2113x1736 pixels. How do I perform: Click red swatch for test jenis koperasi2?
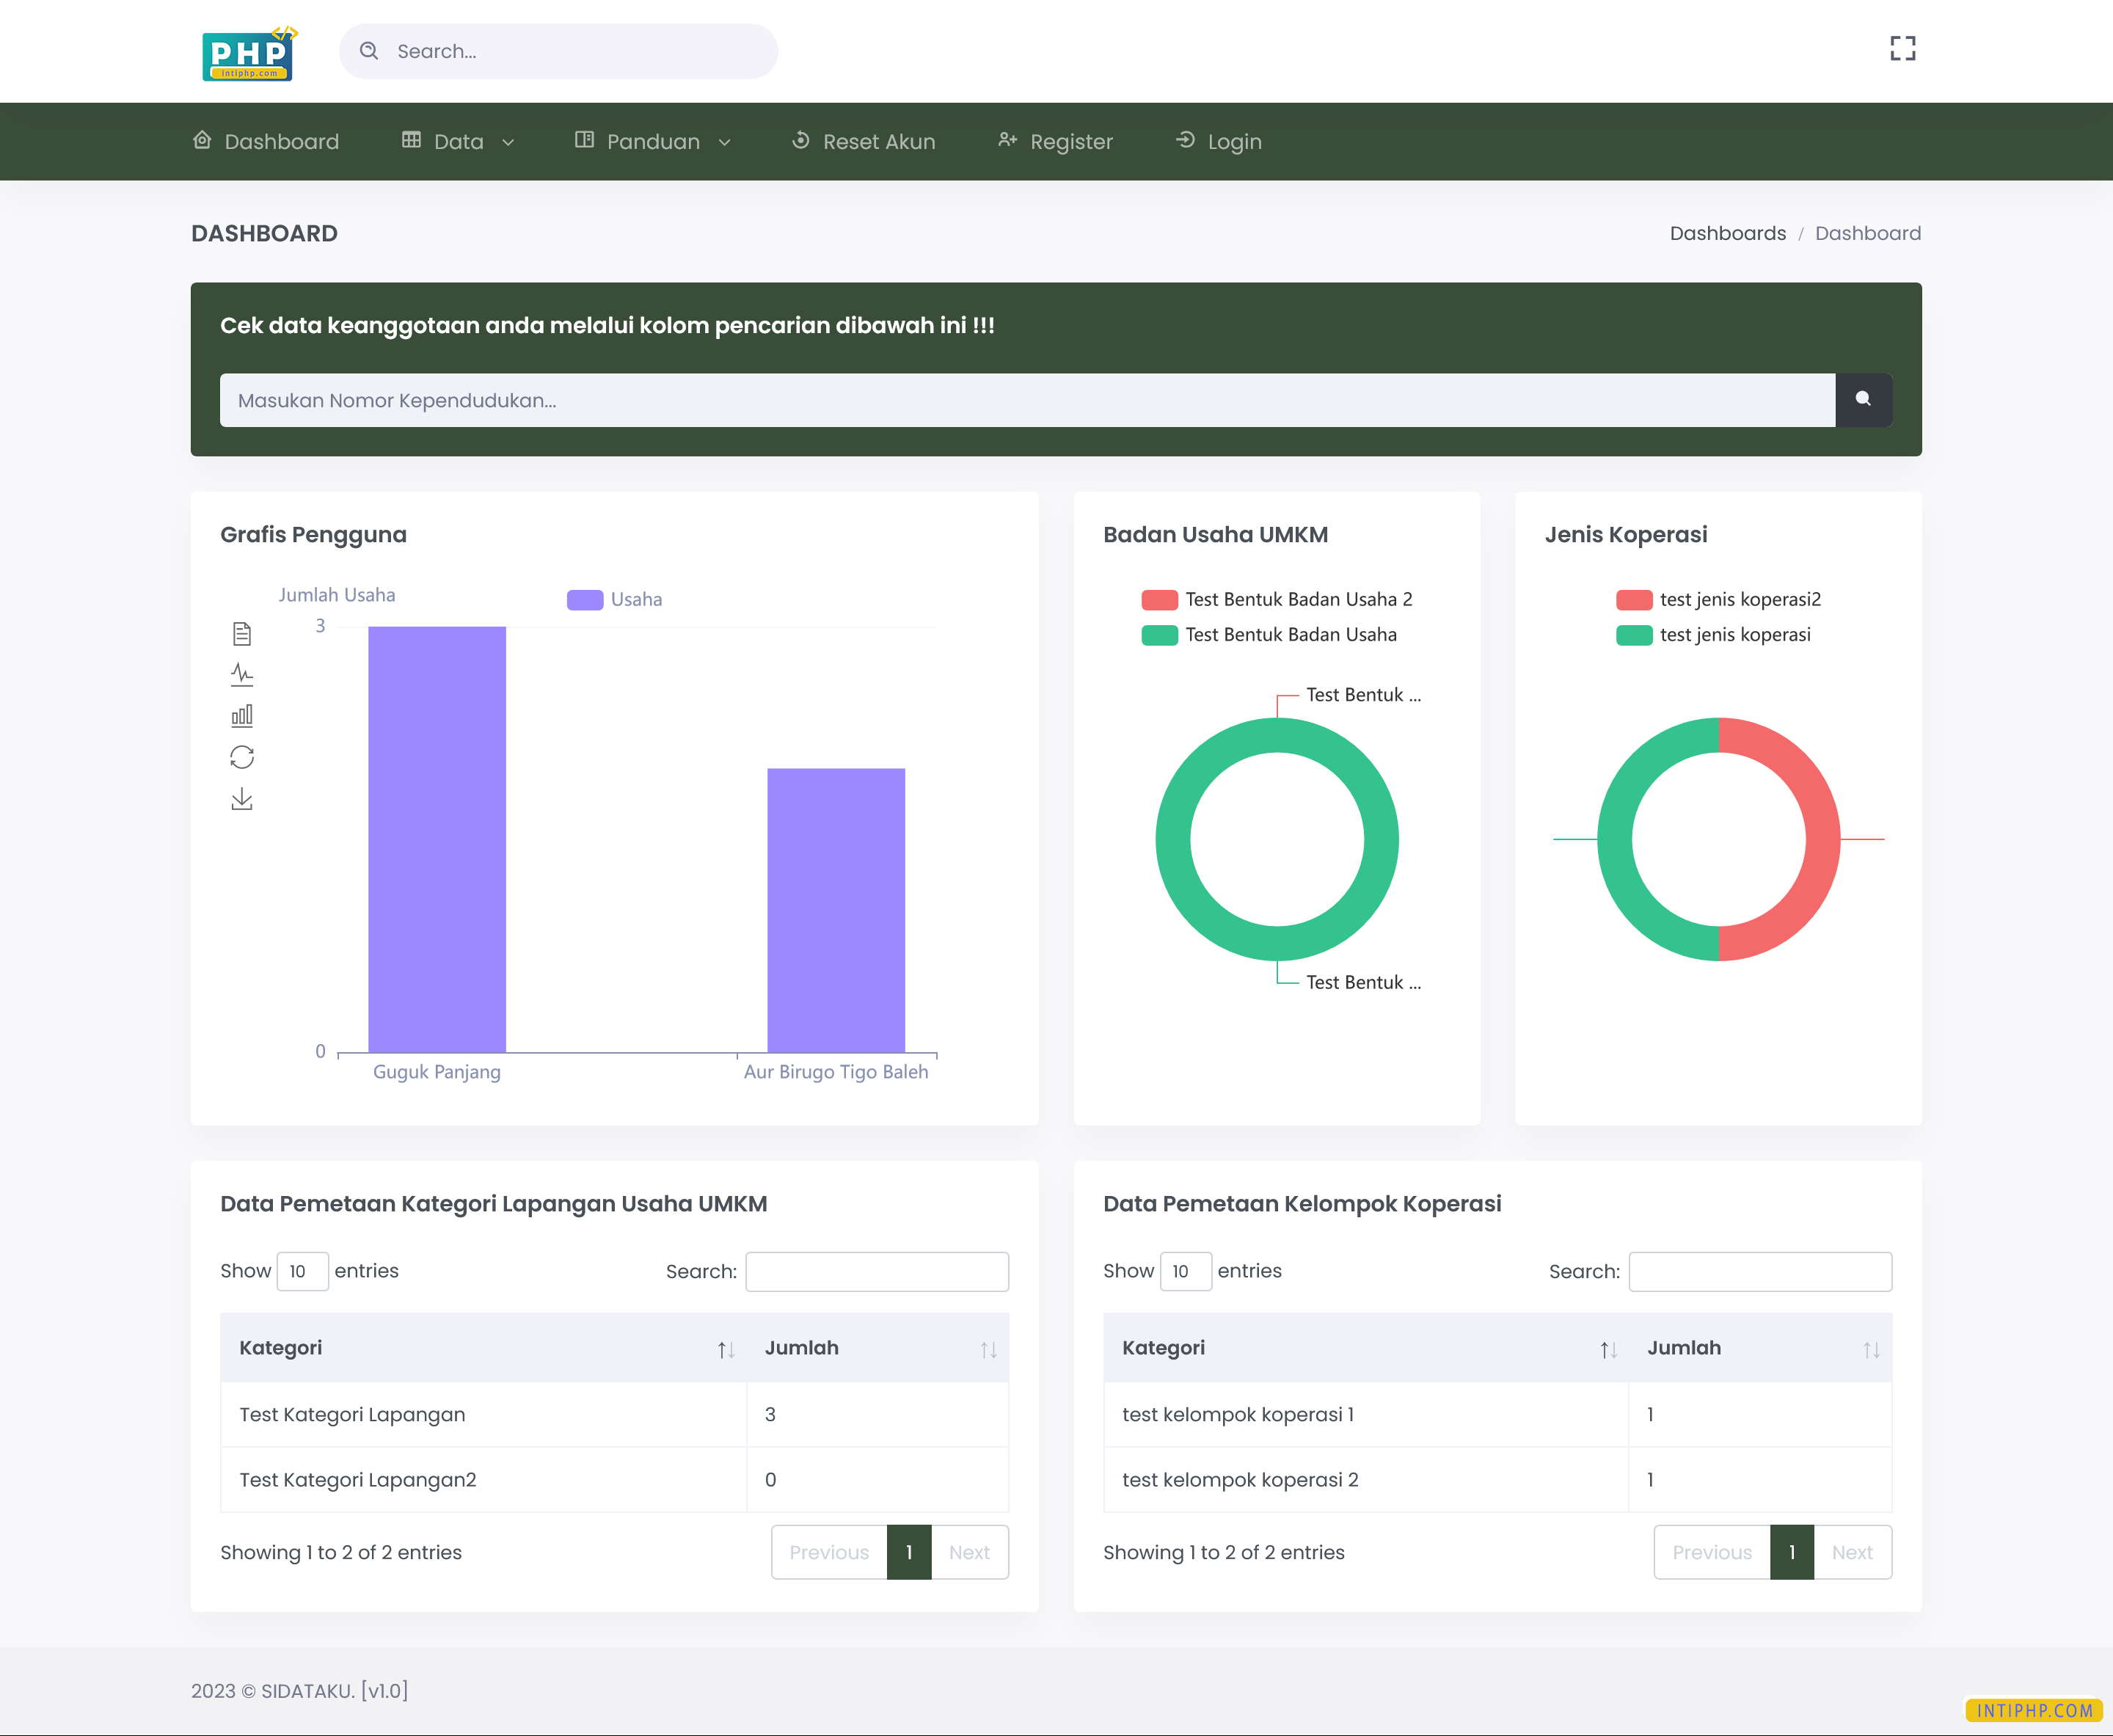click(1633, 599)
